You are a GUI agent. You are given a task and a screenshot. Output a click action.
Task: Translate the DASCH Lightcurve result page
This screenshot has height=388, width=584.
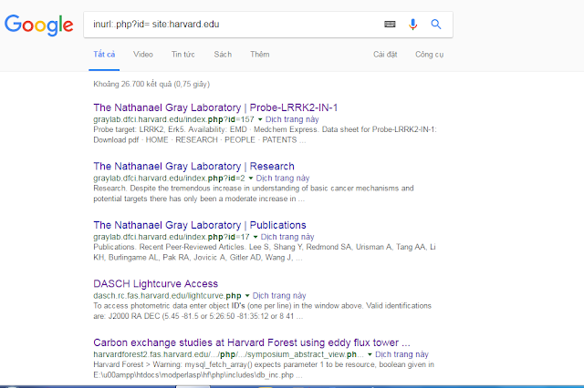279,295
